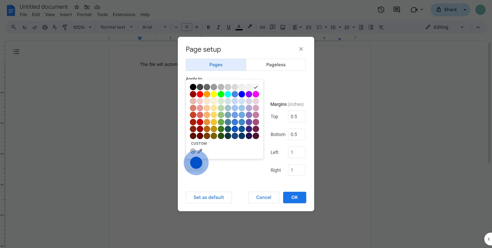View document cloud save status

click(97, 7)
